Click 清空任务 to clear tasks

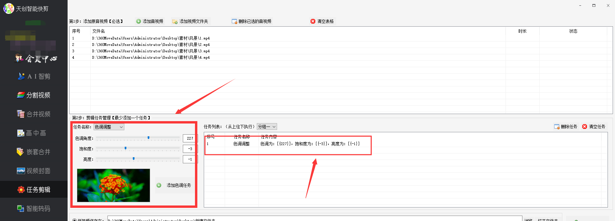pos(594,127)
